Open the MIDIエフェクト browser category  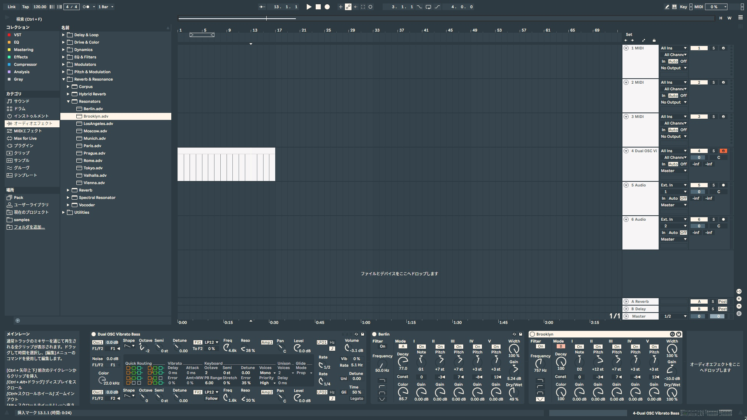[x=28, y=131]
